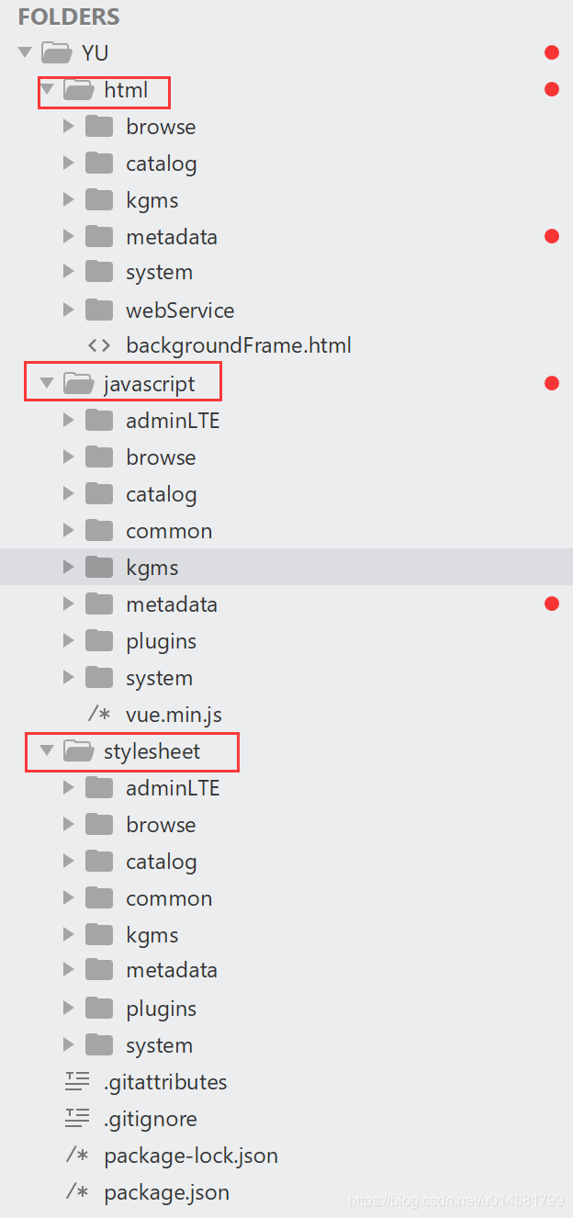This screenshot has width=573, height=1218.
Task: Click folder icon of adminLTE under javascript
Action: pyautogui.click(x=99, y=420)
